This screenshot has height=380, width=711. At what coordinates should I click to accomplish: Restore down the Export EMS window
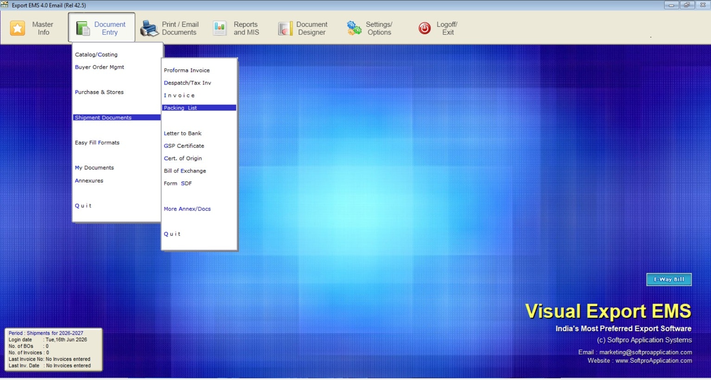[x=686, y=5]
